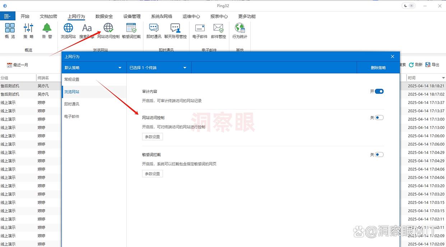This screenshot has width=446, height=247.
Task: Toggle the 审计内容 switch off
Action: pyautogui.click(x=379, y=91)
